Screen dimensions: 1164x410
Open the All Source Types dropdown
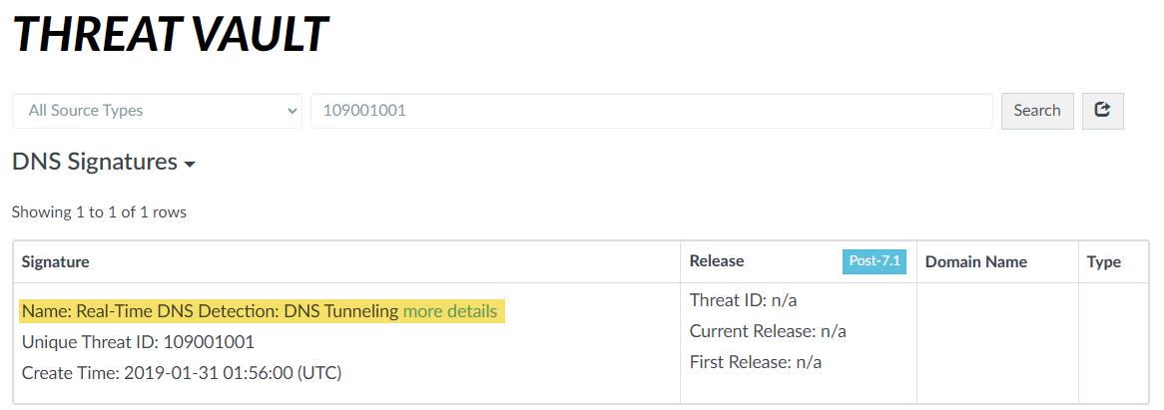point(157,111)
